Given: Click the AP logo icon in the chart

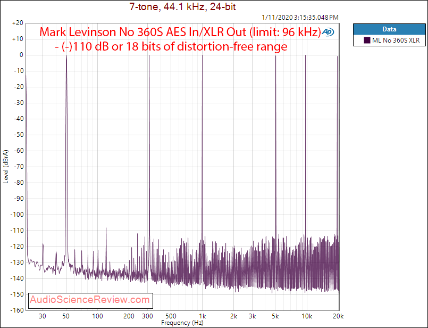Looking at the screenshot, I should [x=328, y=32].
